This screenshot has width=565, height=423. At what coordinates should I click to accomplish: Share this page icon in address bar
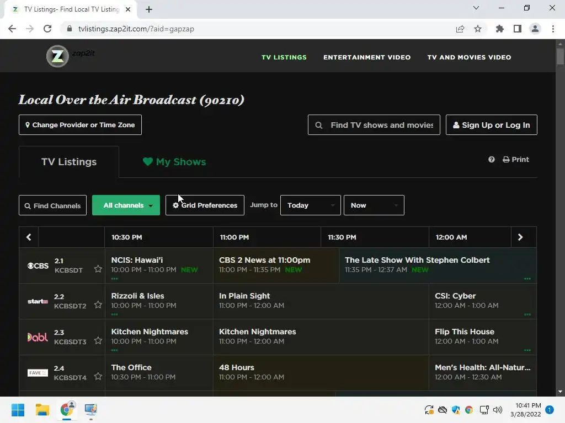[460, 29]
